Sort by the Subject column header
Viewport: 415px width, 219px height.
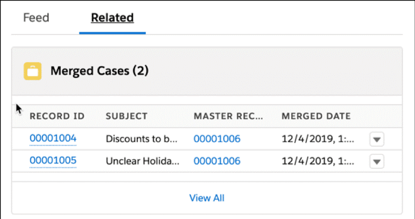coord(126,116)
